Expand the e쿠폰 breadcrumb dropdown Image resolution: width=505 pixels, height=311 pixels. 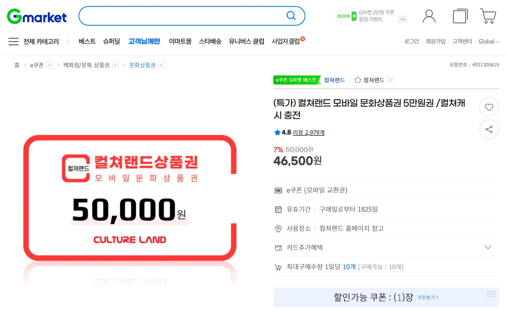(x=49, y=65)
